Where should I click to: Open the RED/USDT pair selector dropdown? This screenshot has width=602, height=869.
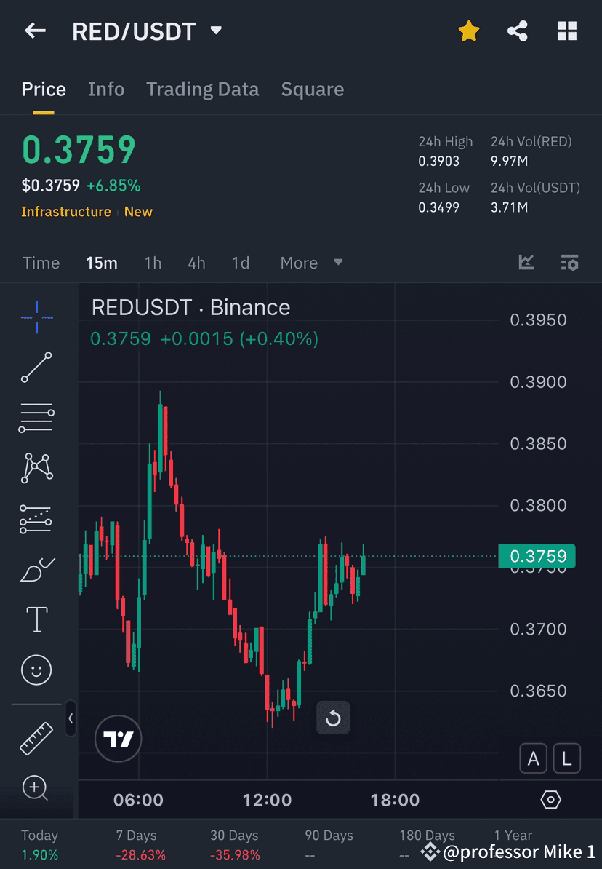(215, 31)
